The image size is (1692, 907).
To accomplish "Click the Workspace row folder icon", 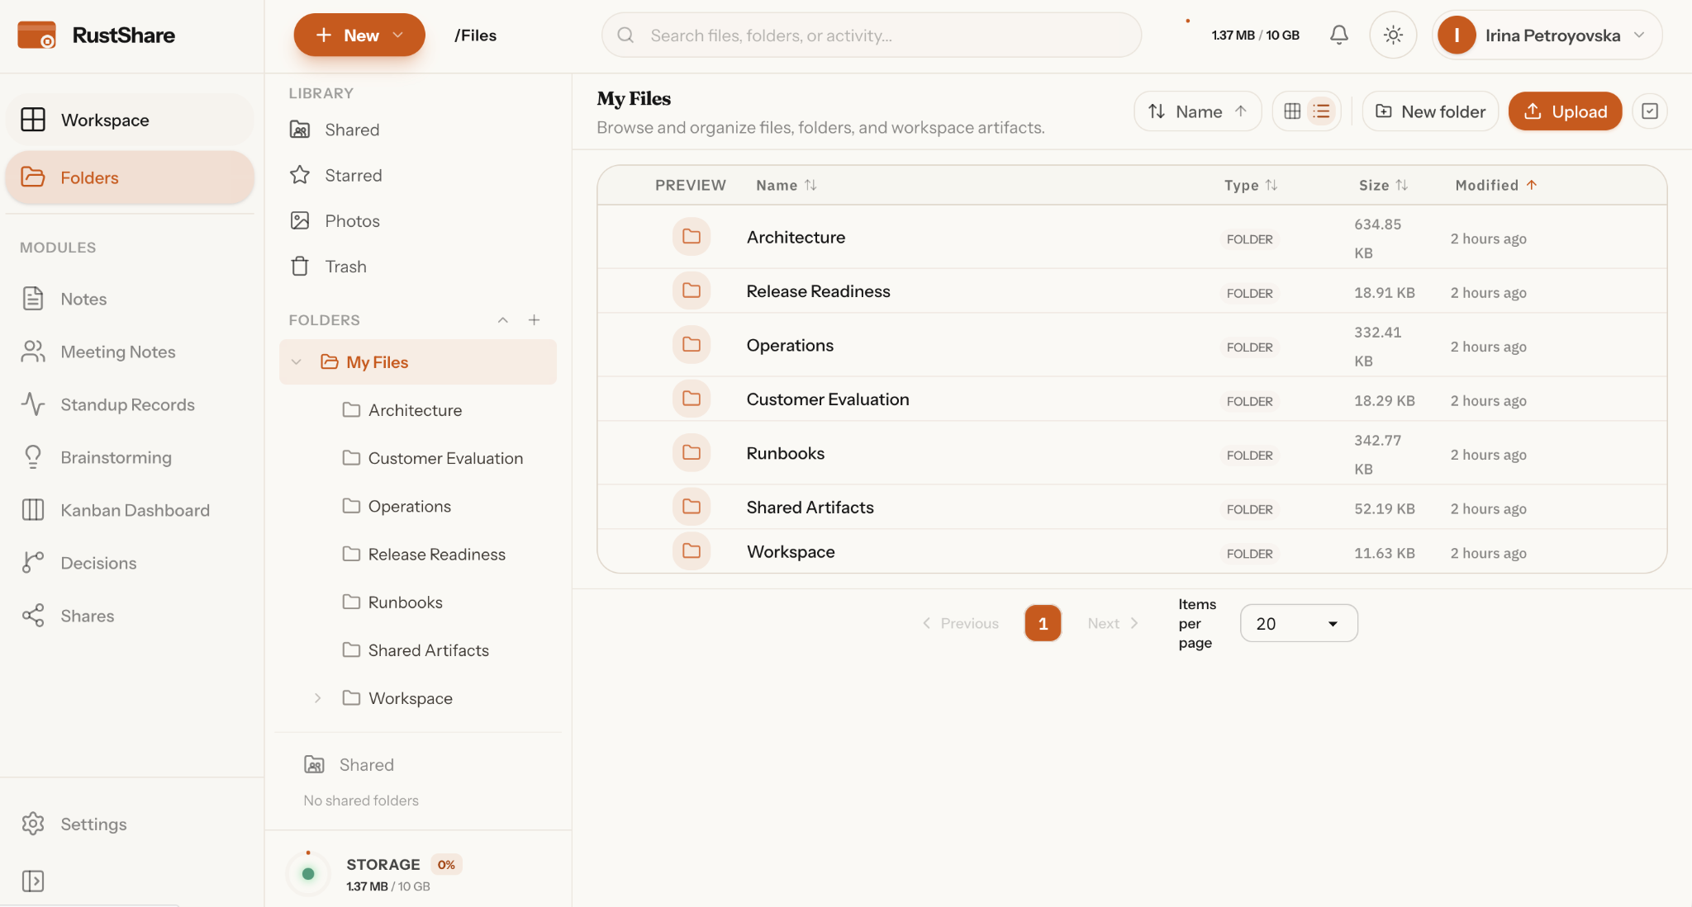I will pos(692,551).
